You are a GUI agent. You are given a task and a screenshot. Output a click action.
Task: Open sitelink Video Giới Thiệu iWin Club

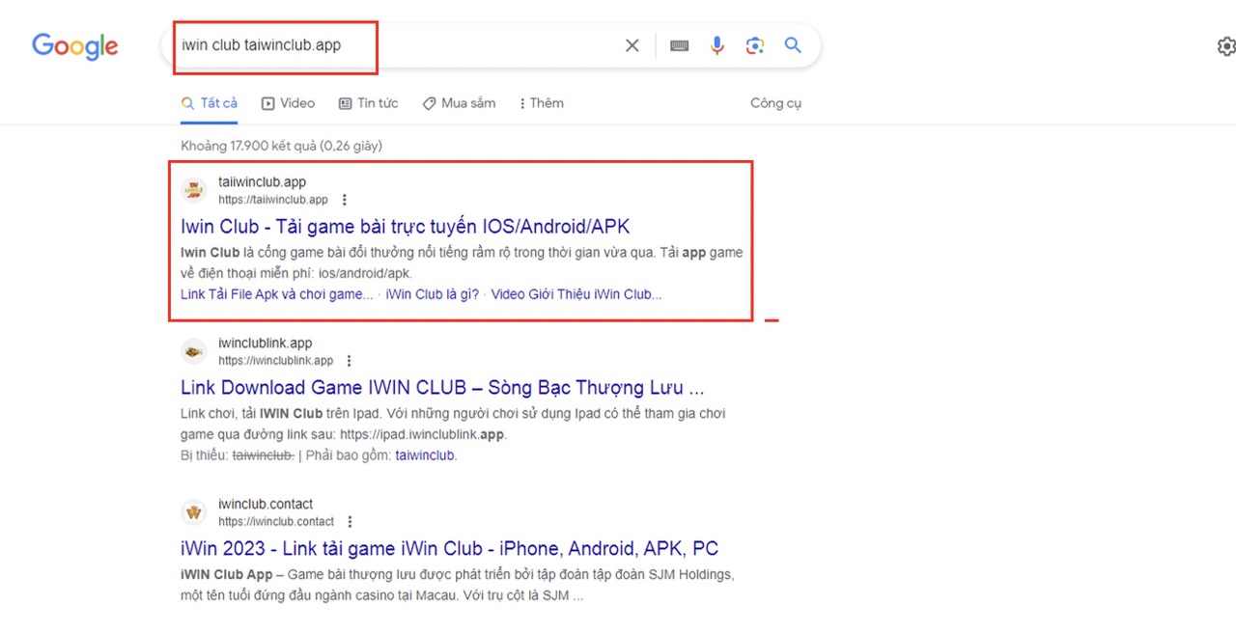pyautogui.click(x=576, y=294)
